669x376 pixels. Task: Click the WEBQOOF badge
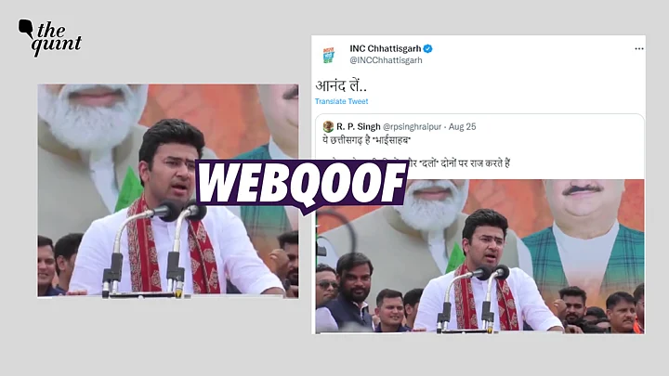301,184
